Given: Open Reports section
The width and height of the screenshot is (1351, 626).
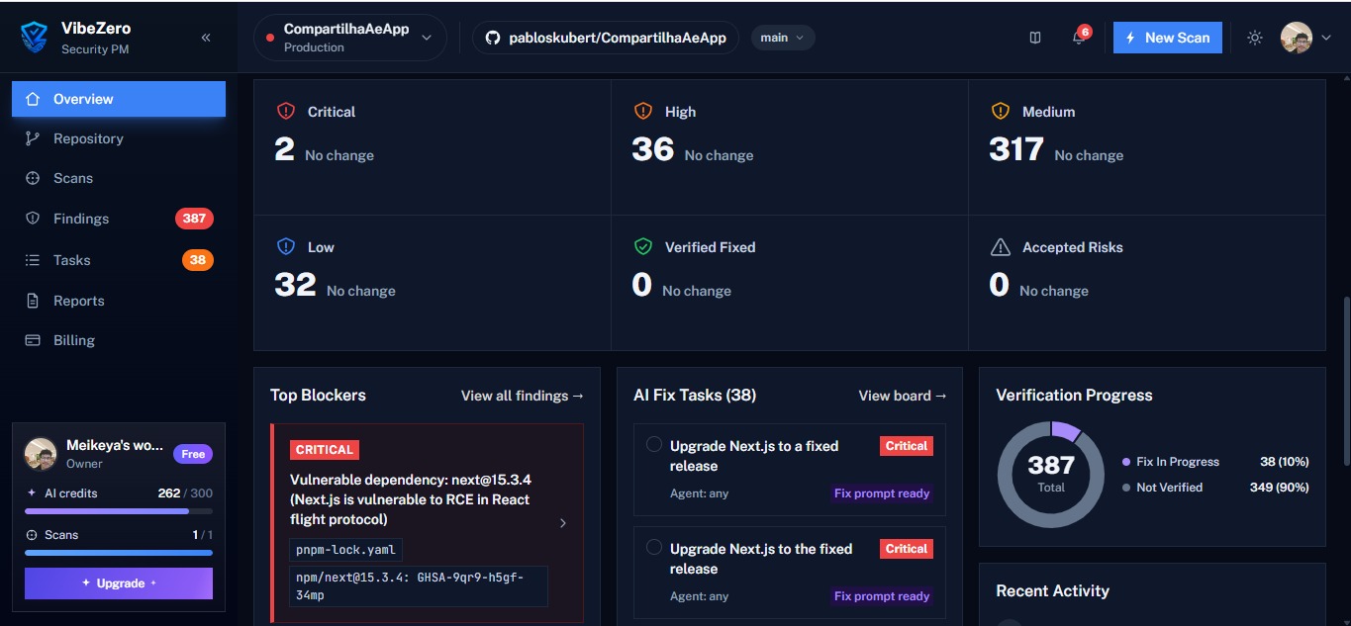Looking at the screenshot, I should point(119,301).
